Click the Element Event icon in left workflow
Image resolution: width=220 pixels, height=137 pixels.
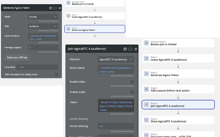pyautogui.click(x=68, y=3)
